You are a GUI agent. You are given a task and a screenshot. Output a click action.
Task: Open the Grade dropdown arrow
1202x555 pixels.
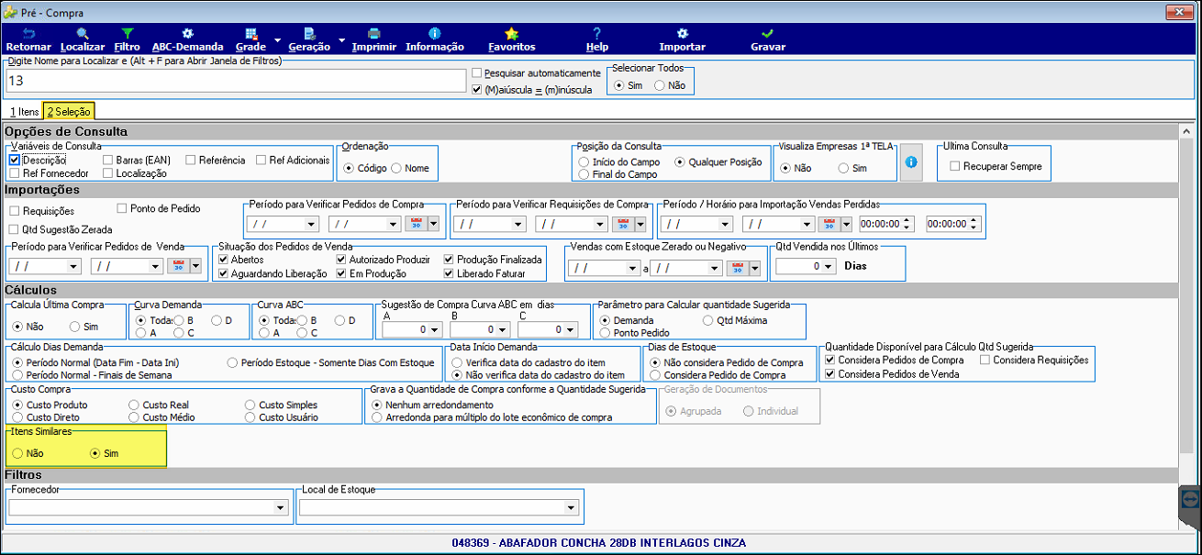coord(275,40)
